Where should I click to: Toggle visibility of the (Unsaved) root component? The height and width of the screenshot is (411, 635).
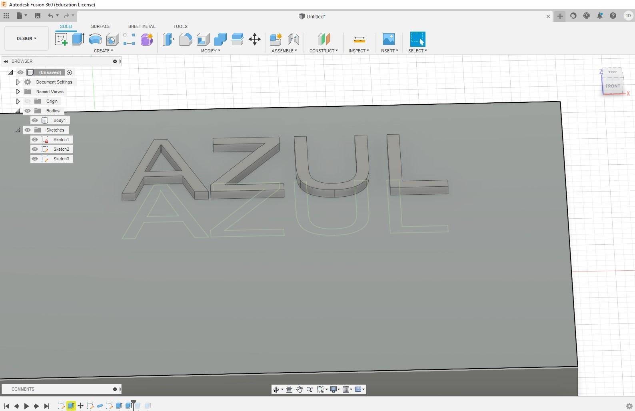click(20, 72)
